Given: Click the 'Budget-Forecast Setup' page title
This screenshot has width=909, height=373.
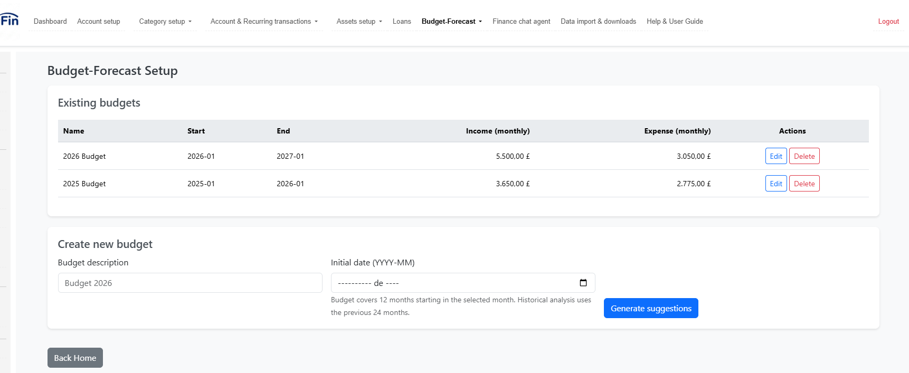Looking at the screenshot, I should (112, 71).
